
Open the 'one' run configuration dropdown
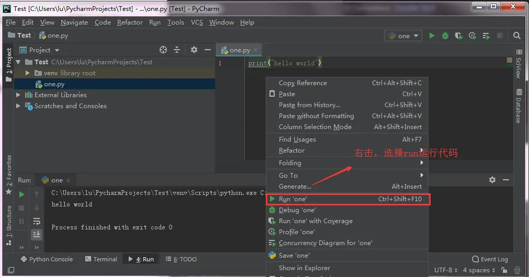[x=403, y=36]
